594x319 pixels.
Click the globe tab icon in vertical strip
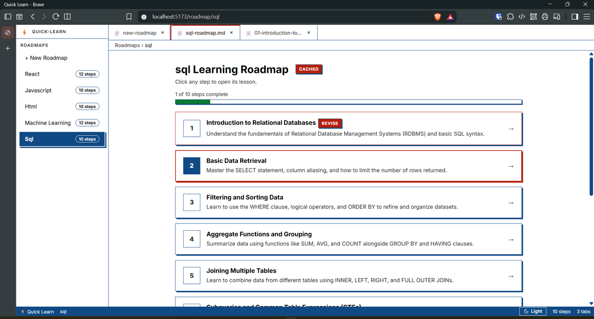[7, 33]
